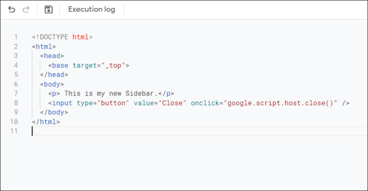Click the Undo arrow icon

click(x=12, y=9)
